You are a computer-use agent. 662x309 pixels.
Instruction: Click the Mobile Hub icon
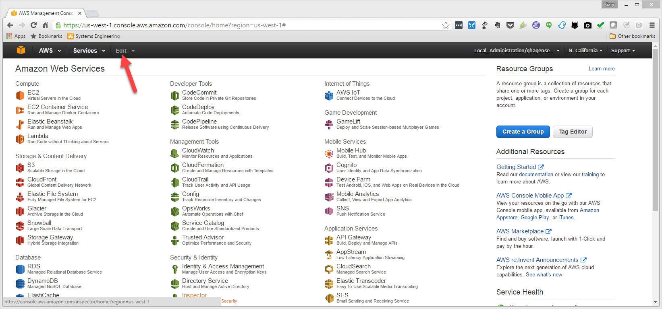point(329,153)
